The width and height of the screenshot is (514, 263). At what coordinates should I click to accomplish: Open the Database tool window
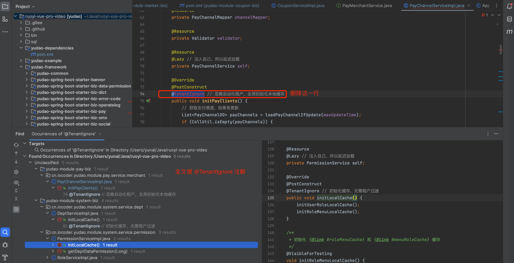(509, 19)
